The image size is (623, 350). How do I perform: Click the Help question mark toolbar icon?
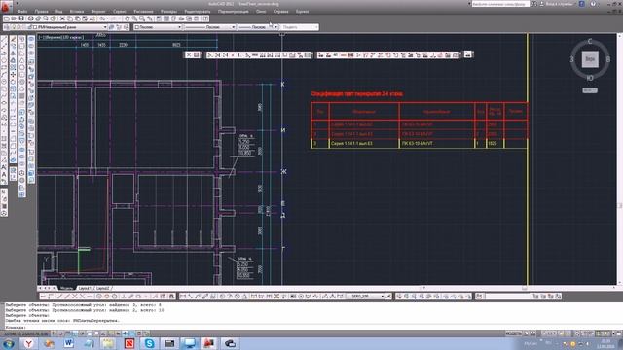(x=205, y=18)
